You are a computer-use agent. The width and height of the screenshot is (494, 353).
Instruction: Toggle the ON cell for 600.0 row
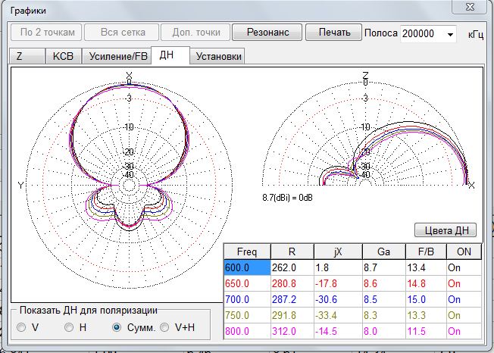[464, 266]
